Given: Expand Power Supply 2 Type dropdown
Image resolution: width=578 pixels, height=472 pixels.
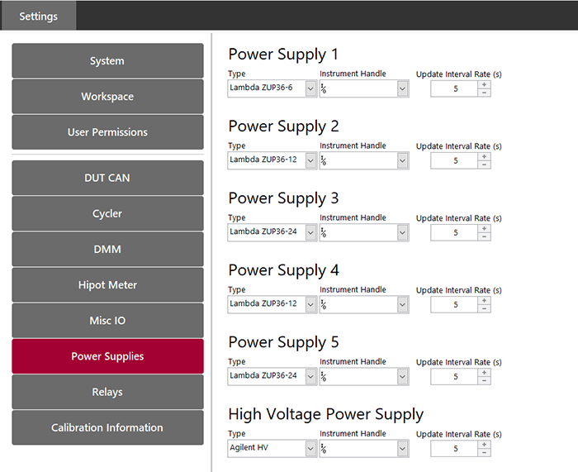Looking at the screenshot, I should click(310, 160).
